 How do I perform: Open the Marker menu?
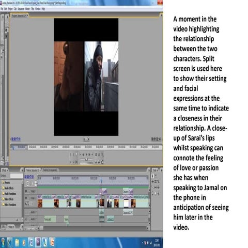(27, 9)
